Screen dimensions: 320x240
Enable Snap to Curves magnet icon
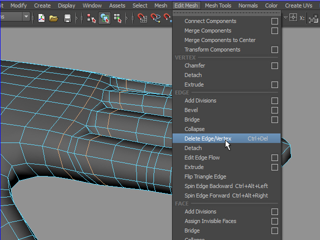155,18
